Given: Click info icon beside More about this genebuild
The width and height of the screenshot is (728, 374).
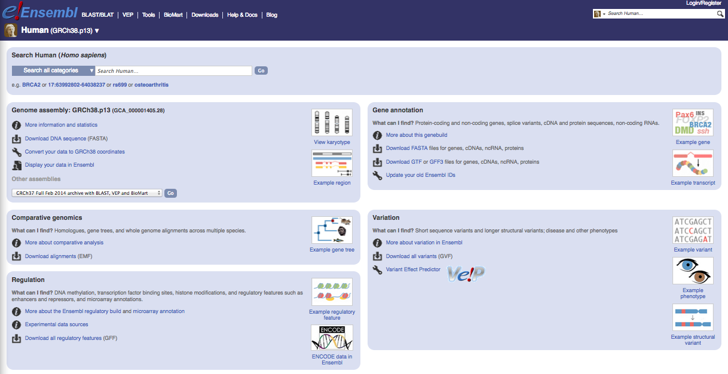Looking at the screenshot, I should click(377, 135).
